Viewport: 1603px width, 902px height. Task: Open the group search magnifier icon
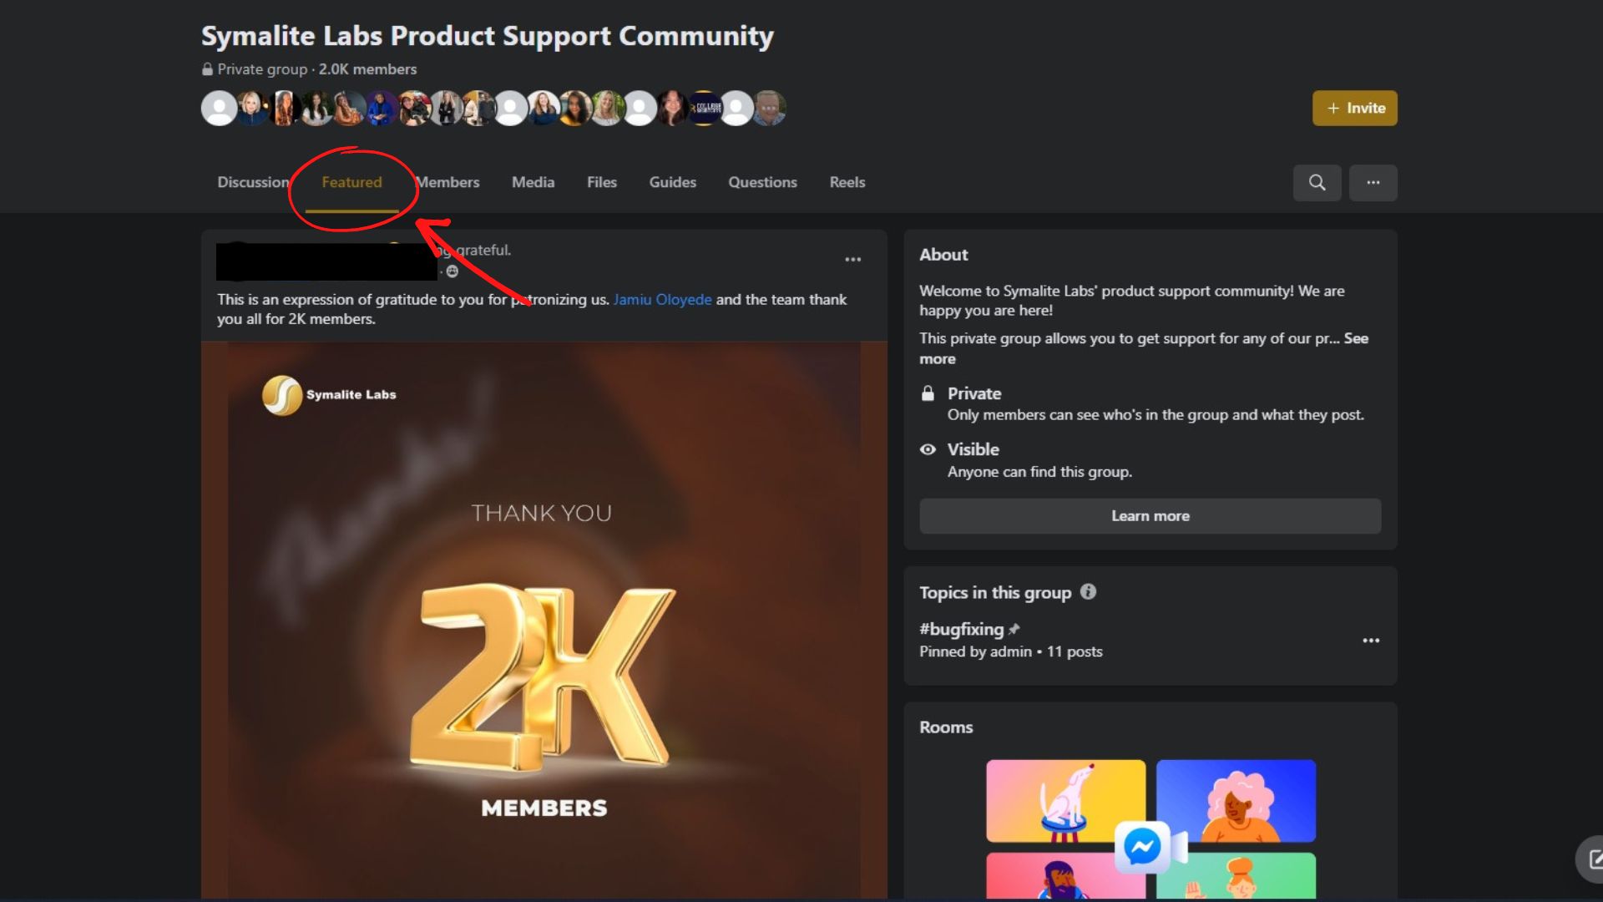[x=1317, y=182]
